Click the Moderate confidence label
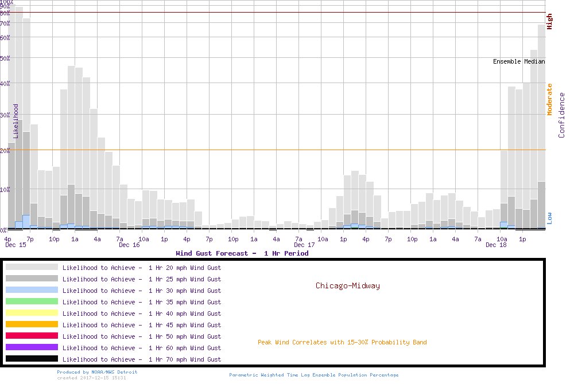 click(x=549, y=100)
